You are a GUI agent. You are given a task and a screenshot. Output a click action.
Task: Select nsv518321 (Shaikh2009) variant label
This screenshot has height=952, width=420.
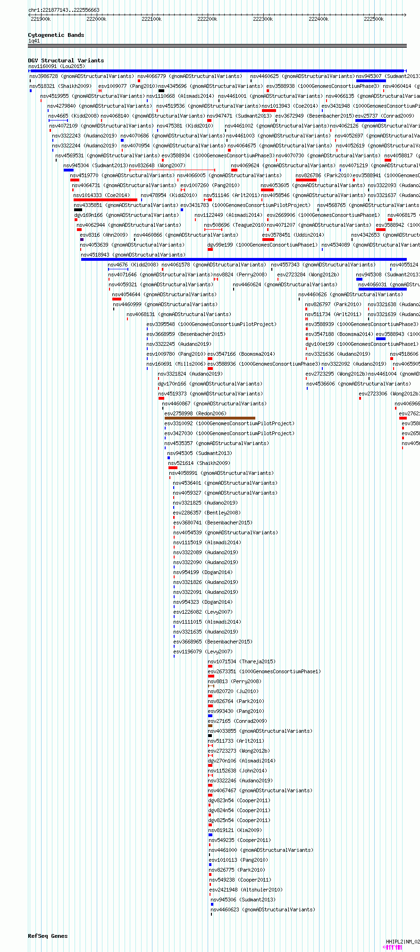click(x=60, y=86)
